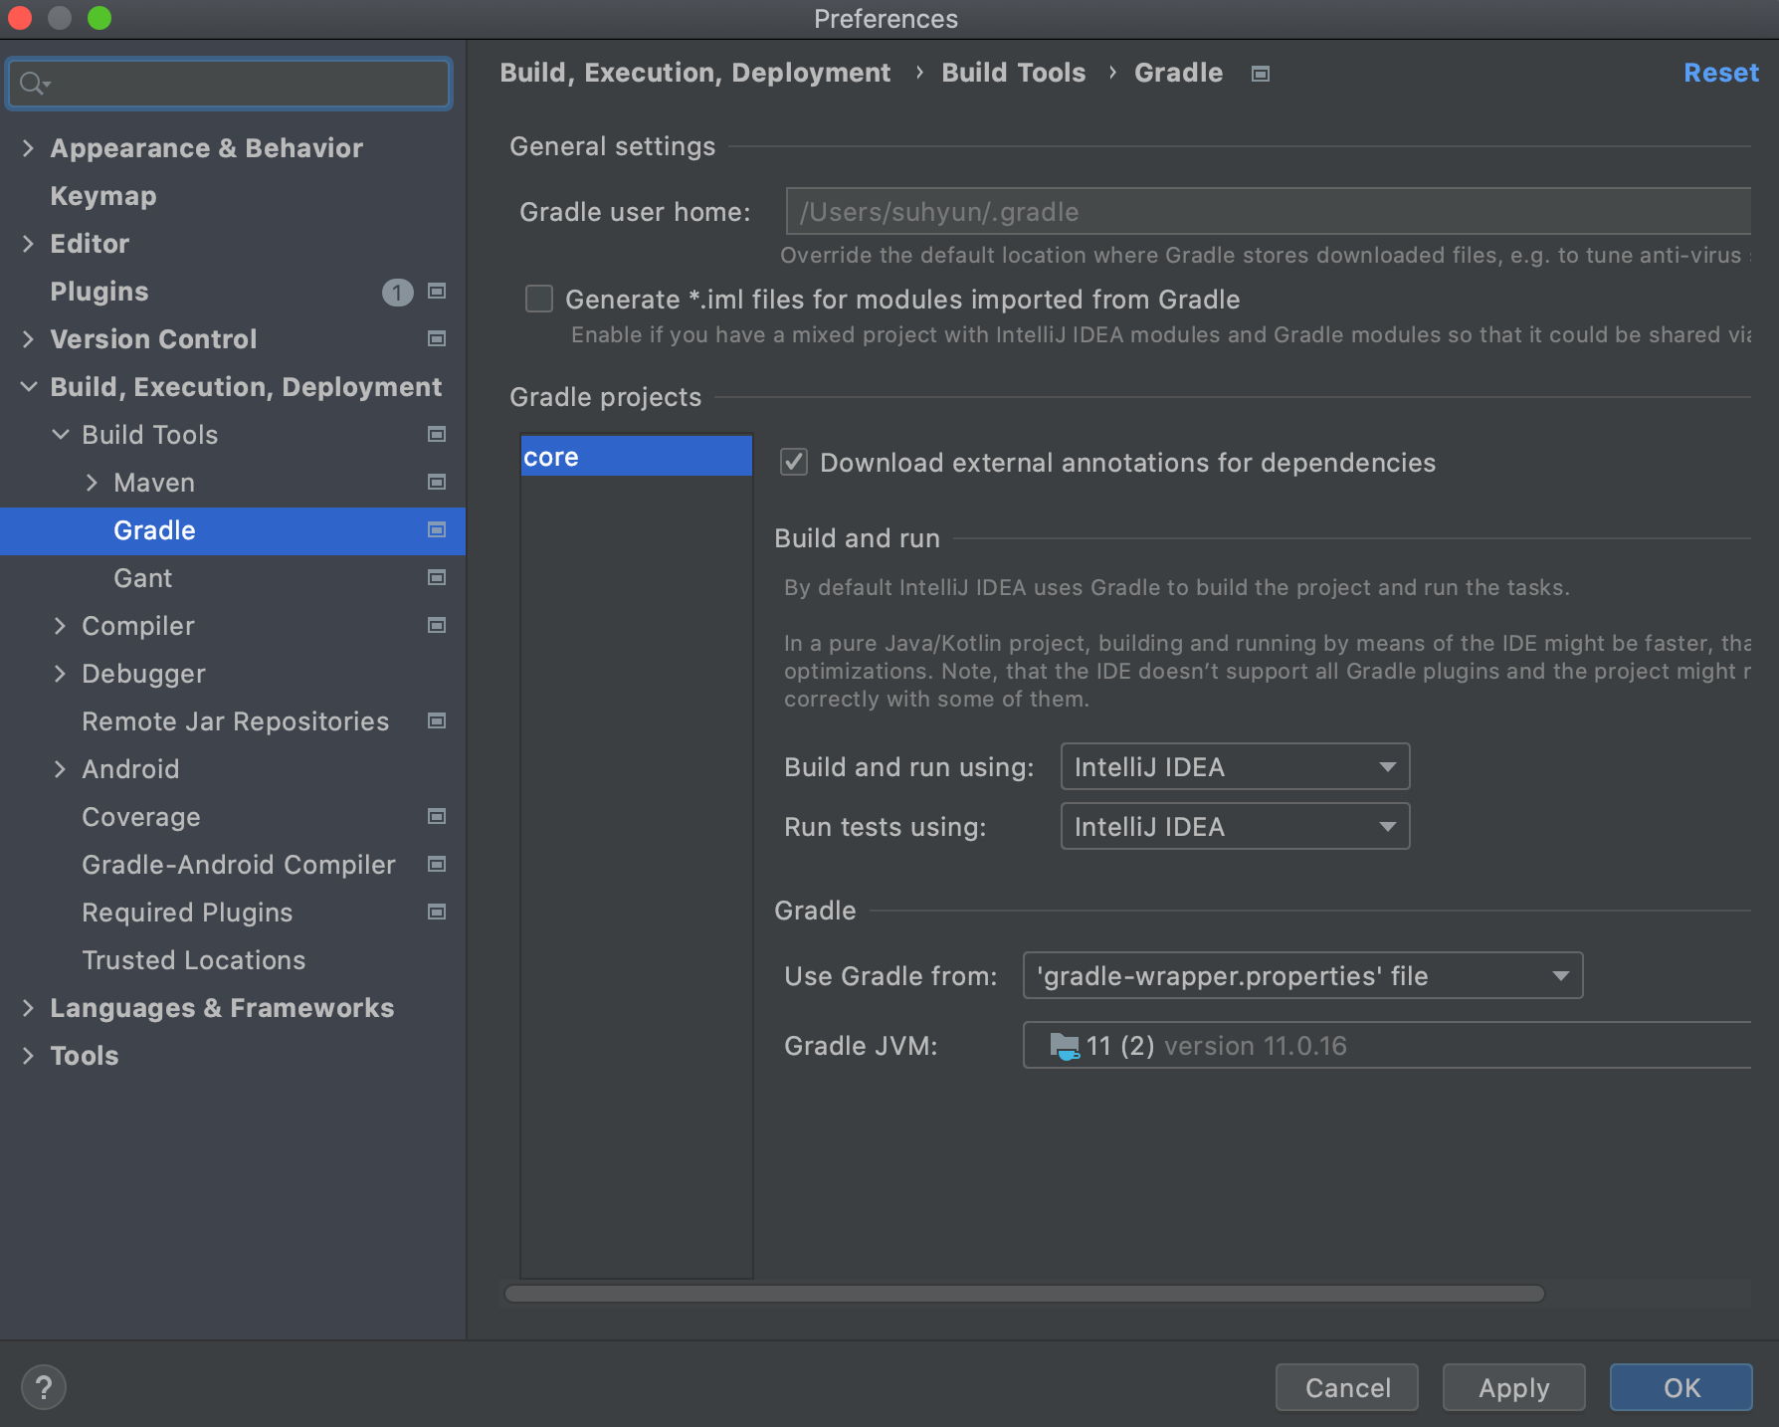This screenshot has width=1779, height=1427.
Task: Collapse the Build Tools node
Action: coord(60,435)
